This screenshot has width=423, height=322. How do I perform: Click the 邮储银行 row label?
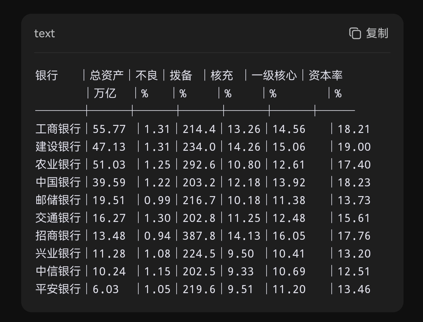point(58,200)
